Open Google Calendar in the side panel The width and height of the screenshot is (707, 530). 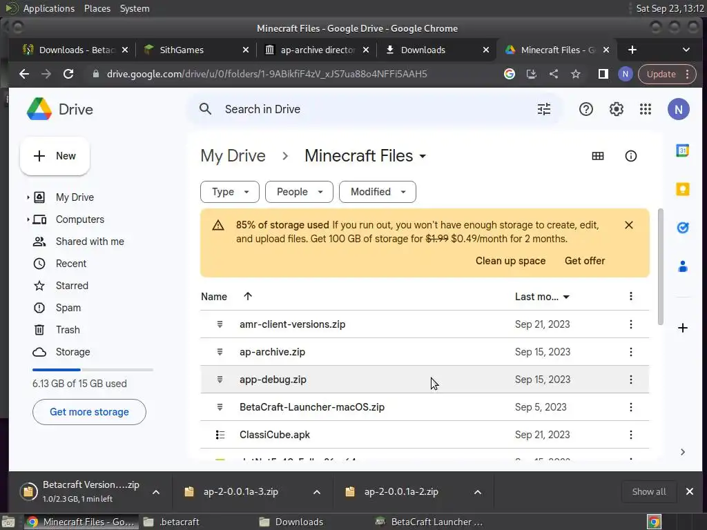pos(682,151)
